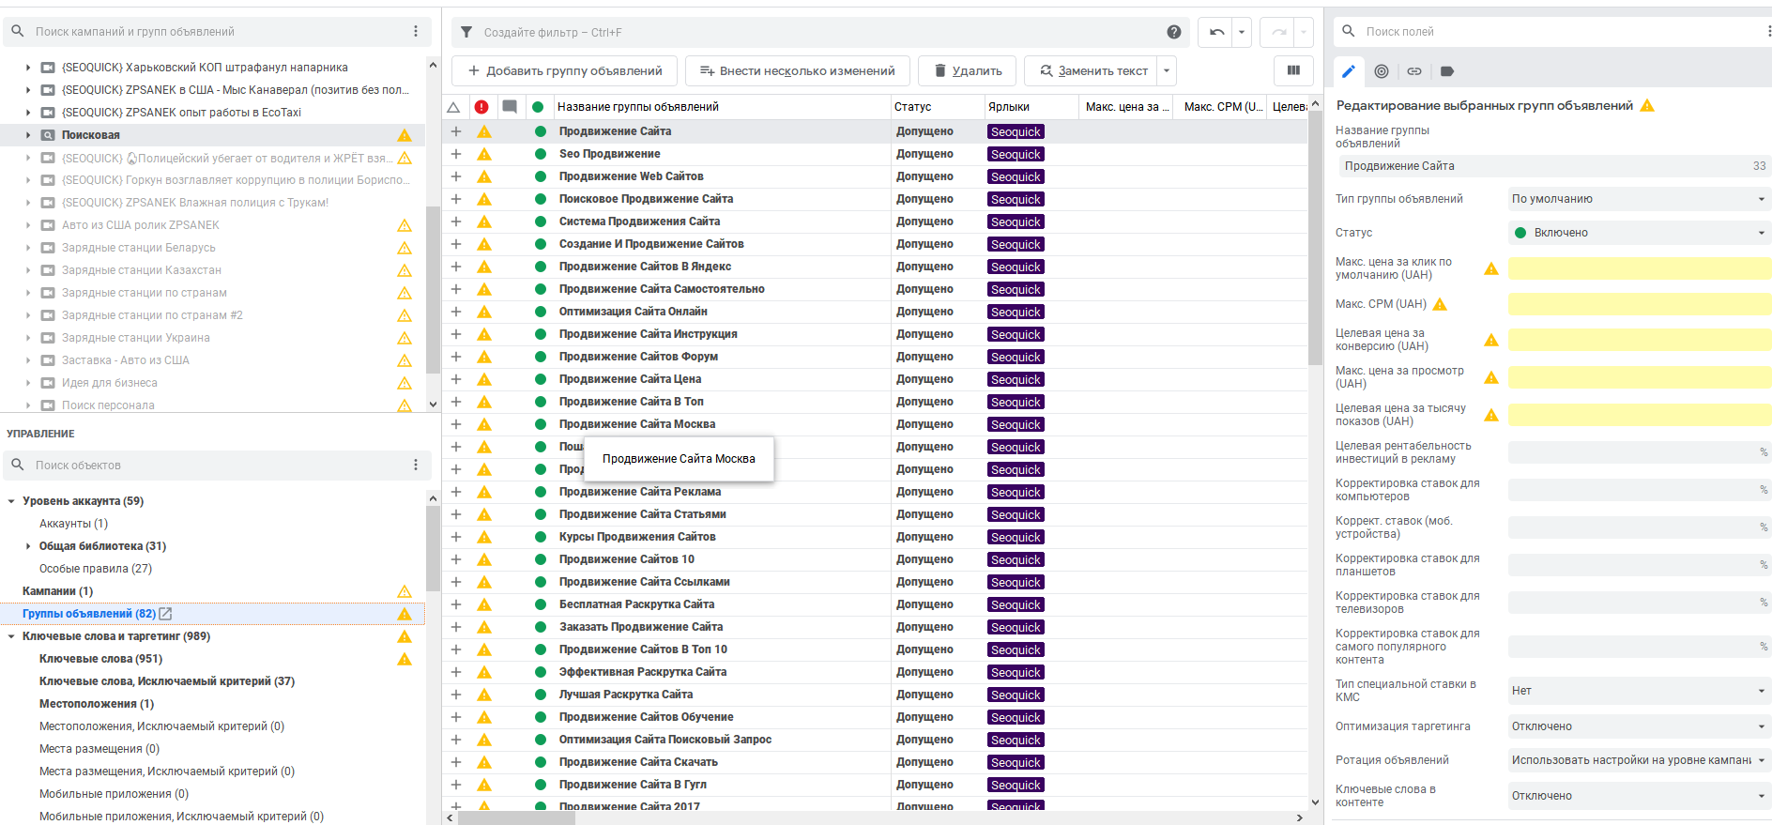The width and height of the screenshot is (1772, 825).
Task: Open the label tag tab in editor panel
Action: tap(1447, 71)
